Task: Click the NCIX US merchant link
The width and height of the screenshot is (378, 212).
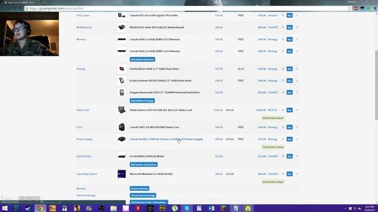Action: tap(273, 110)
